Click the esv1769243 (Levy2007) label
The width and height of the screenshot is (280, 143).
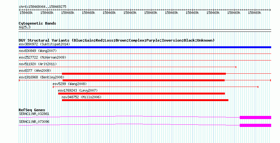(x=78, y=90)
